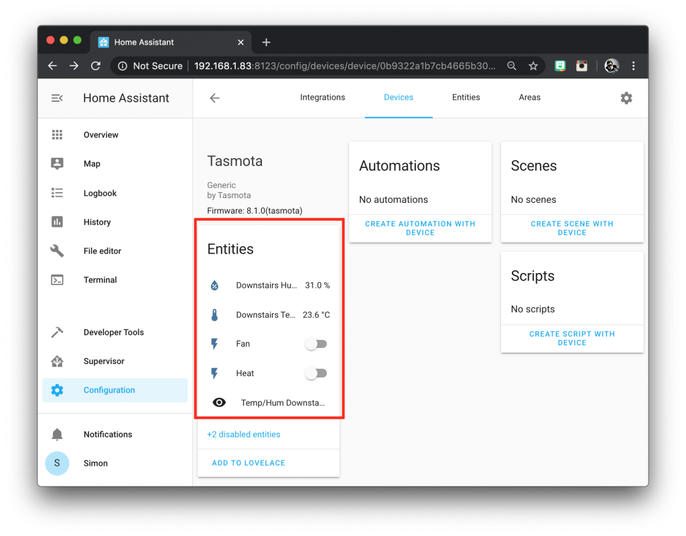Click the Supervisor icon in sidebar
The height and width of the screenshot is (536, 686).
(57, 361)
